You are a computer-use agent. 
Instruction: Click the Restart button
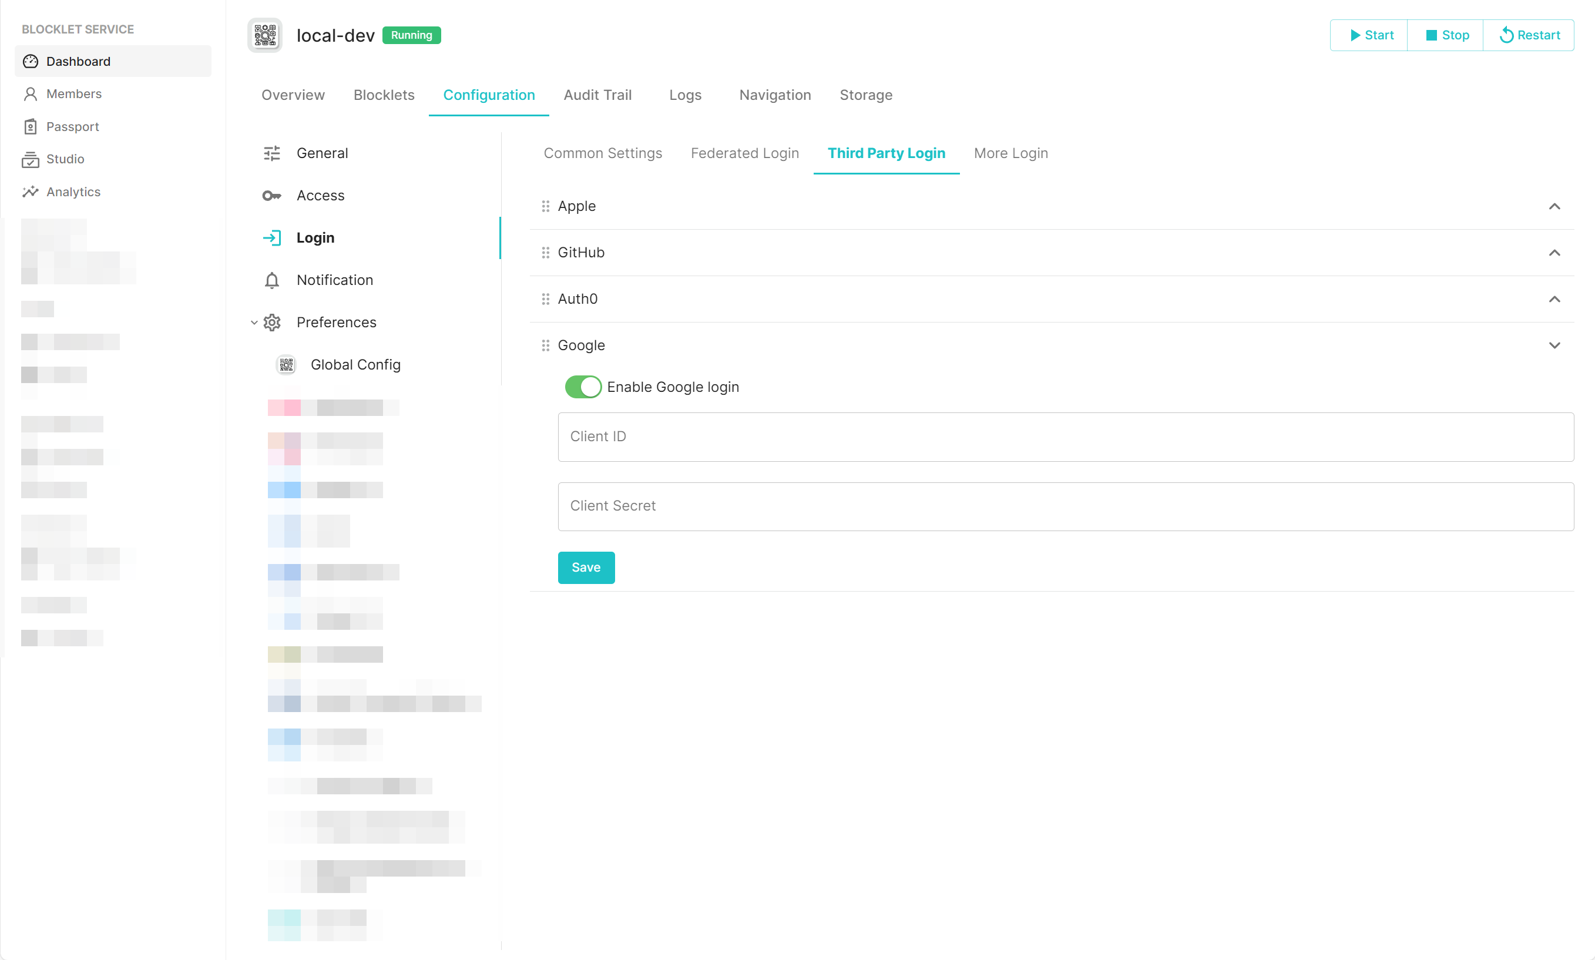pyautogui.click(x=1529, y=35)
